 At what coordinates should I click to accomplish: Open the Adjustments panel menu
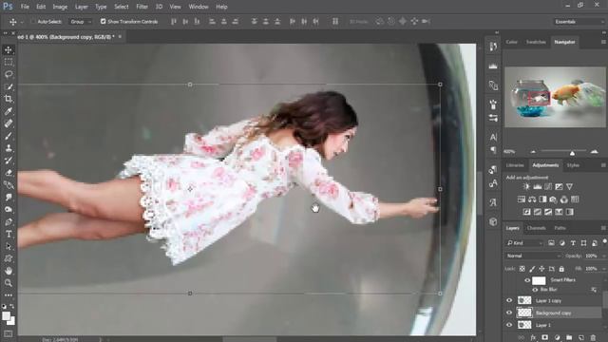tap(603, 165)
